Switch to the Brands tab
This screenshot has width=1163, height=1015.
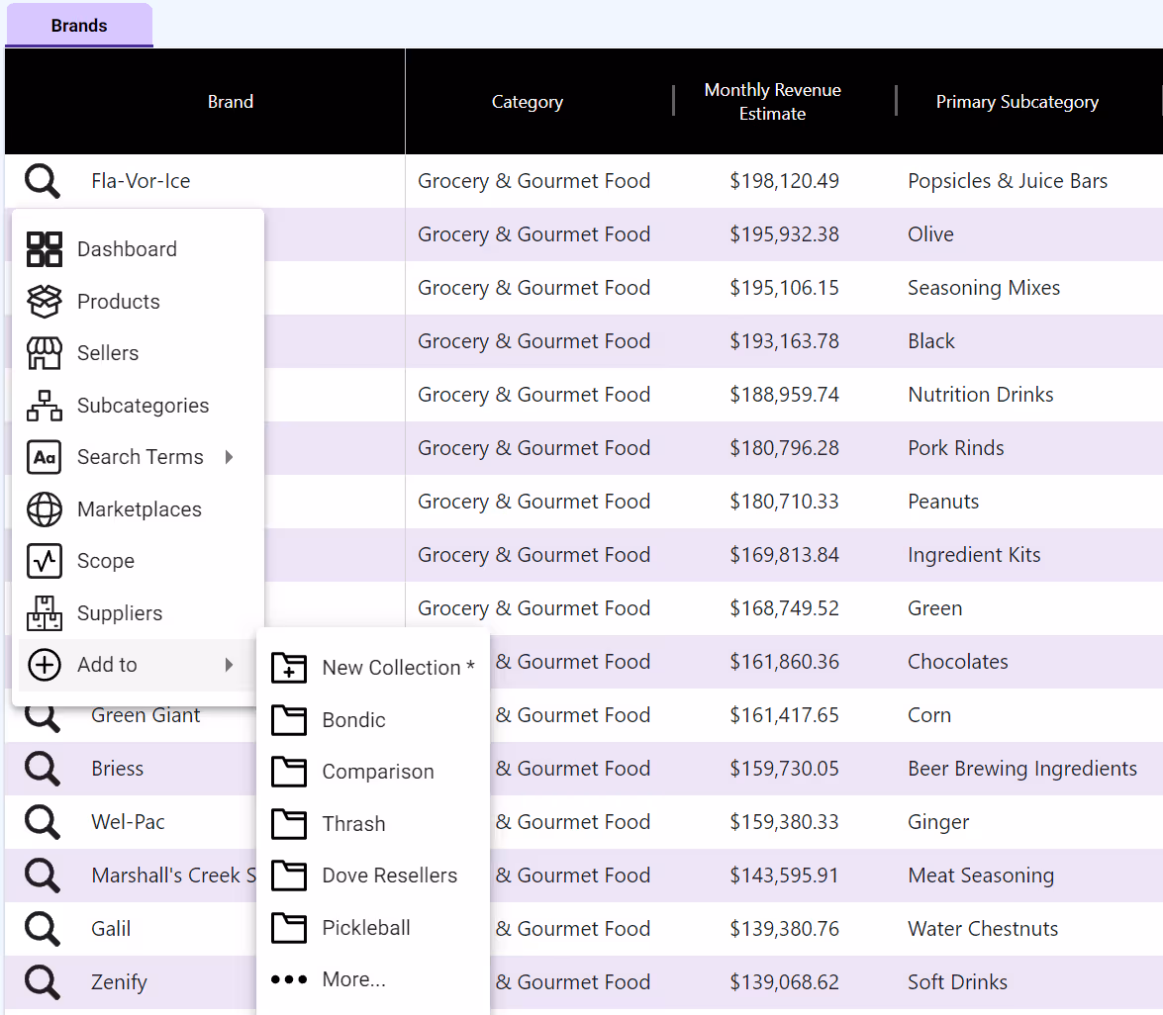point(79,25)
